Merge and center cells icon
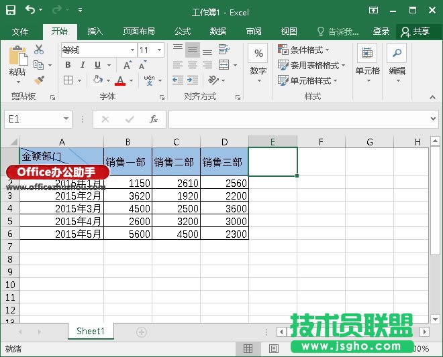Screen dimensions: 443x357 [224, 65]
